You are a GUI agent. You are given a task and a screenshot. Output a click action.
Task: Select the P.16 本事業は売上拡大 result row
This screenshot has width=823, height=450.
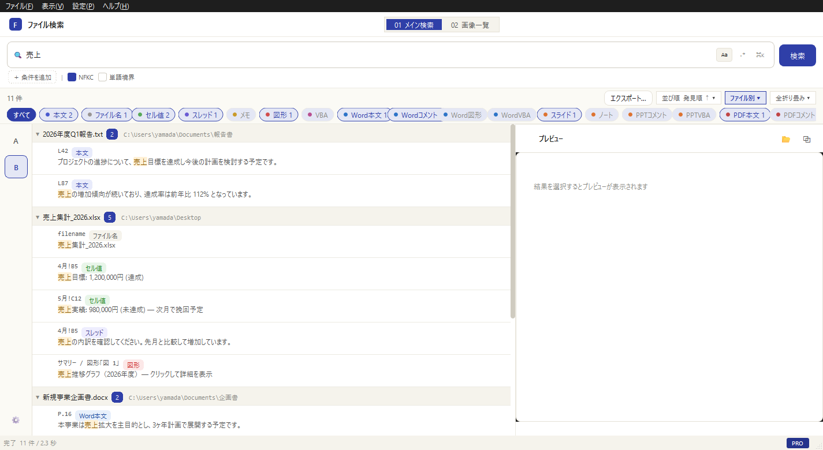271,421
